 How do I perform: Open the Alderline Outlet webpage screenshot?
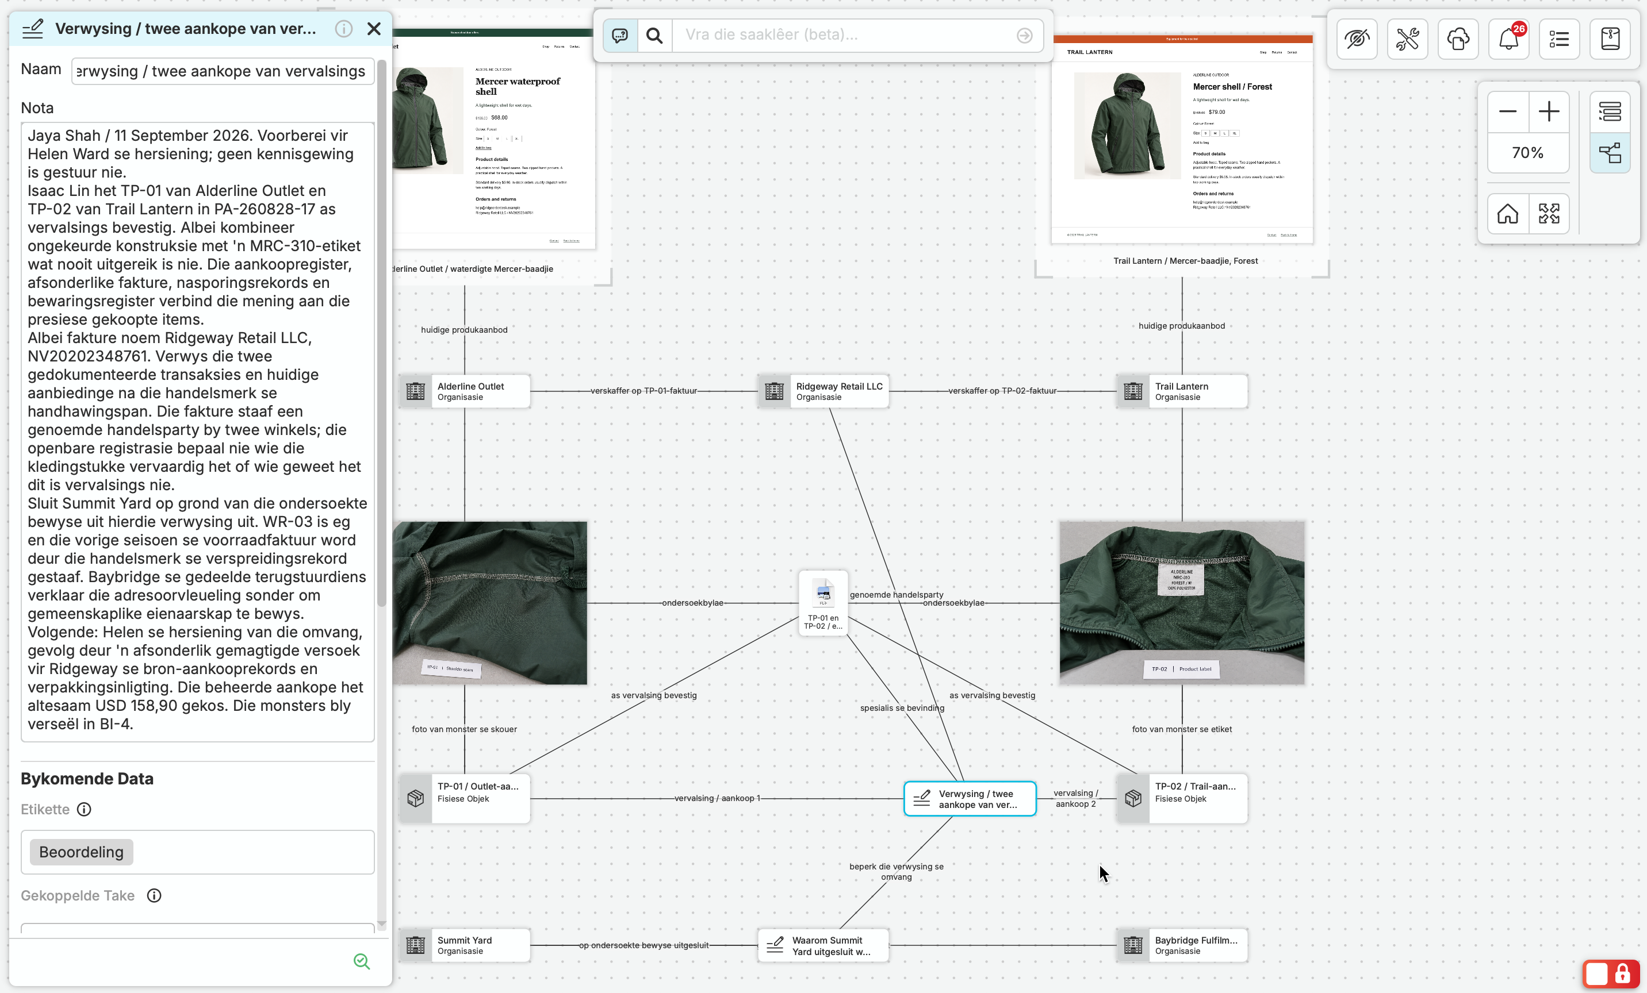click(x=494, y=139)
